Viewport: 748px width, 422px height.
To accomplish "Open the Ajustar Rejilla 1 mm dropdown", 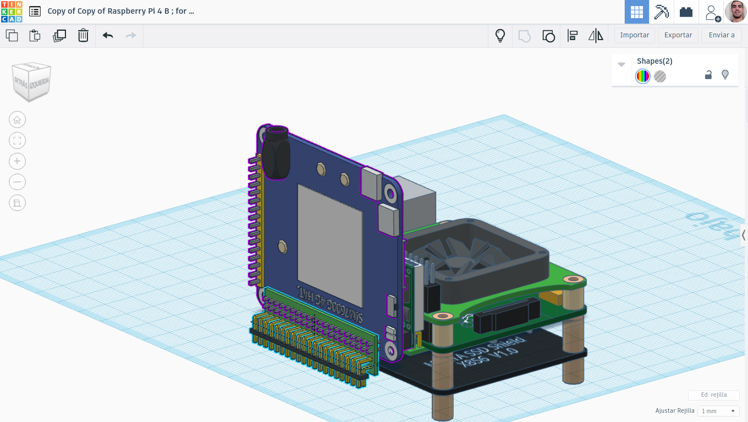I will pyautogui.click(x=718, y=411).
